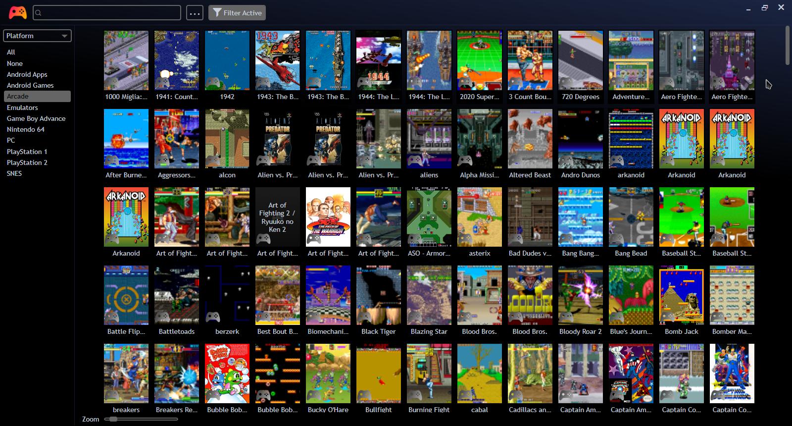The width and height of the screenshot is (792, 426).
Task: Select the alcon game cover
Action: coord(227,139)
